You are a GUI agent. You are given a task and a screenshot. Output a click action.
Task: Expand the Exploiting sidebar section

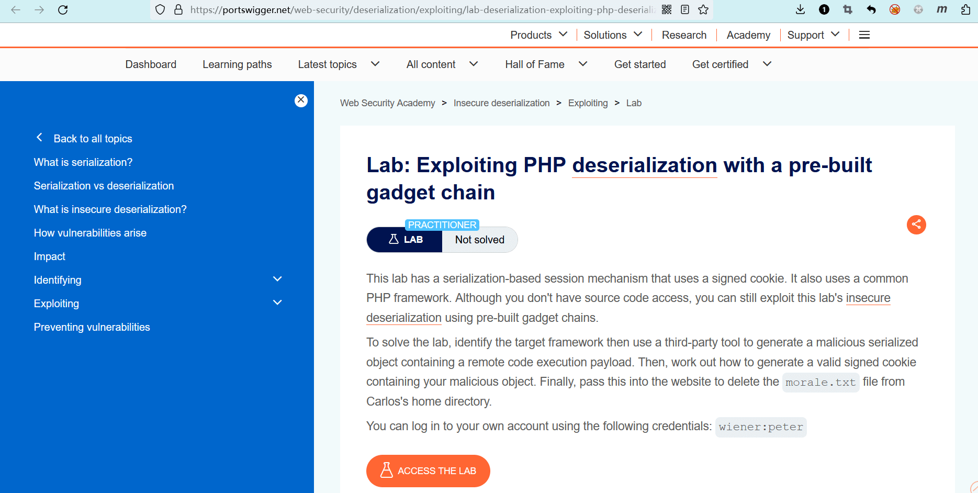pyautogui.click(x=277, y=303)
